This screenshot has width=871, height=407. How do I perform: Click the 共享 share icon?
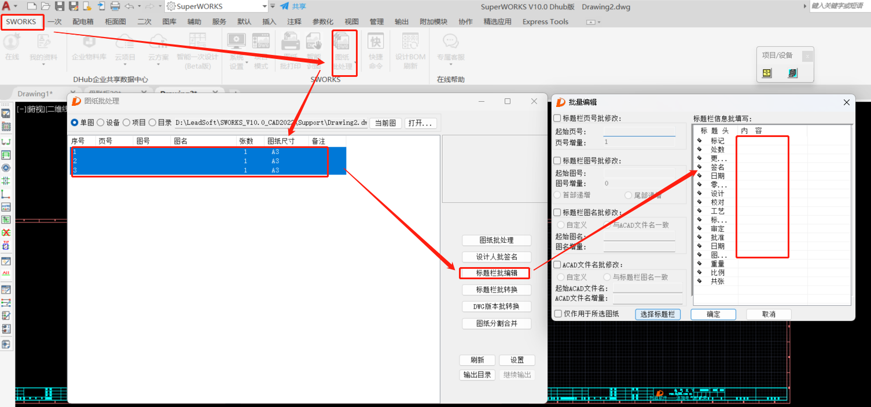click(293, 6)
